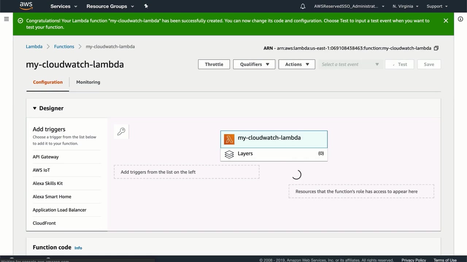Open the Terms of Use link
467x262 pixels.
click(445, 260)
